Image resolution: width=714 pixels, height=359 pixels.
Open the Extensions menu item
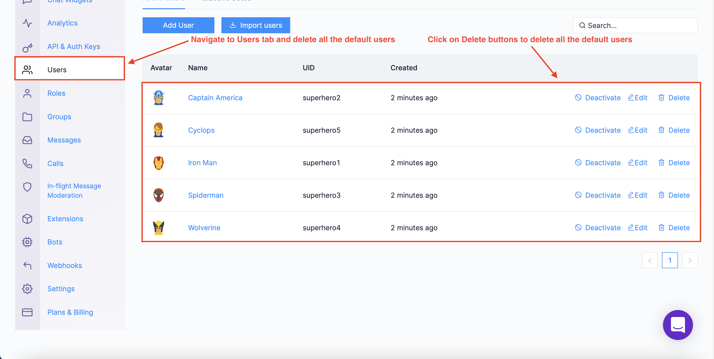[x=65, y=219]
